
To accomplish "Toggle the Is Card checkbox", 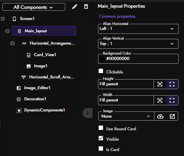I will tap(101, 149).
